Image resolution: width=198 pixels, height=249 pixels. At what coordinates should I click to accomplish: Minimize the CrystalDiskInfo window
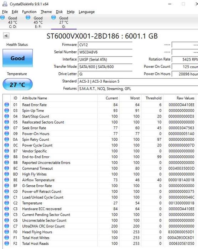(x=170, y=4)
